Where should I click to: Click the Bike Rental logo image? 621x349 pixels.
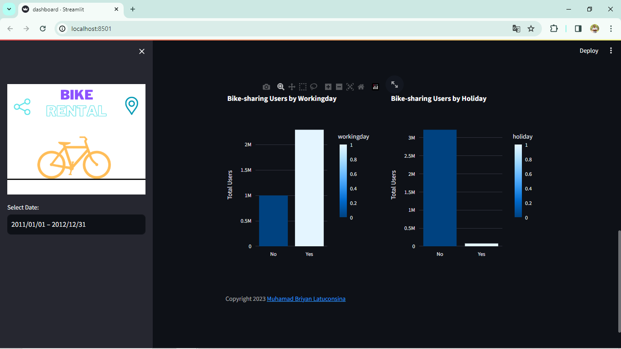[x=76, y=139]
